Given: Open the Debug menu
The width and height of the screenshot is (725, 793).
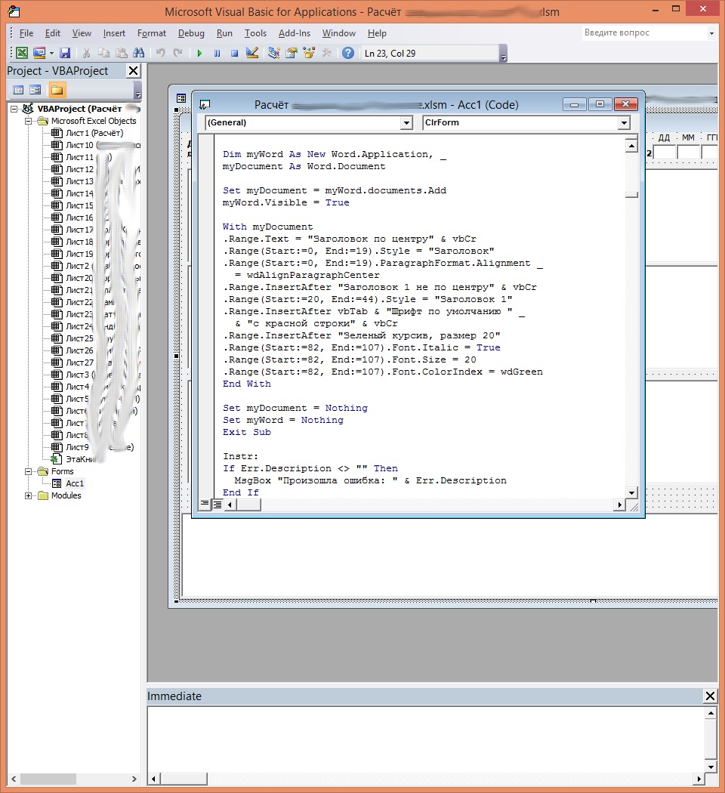Looking at the screenshot, I should tap(191, 33).
